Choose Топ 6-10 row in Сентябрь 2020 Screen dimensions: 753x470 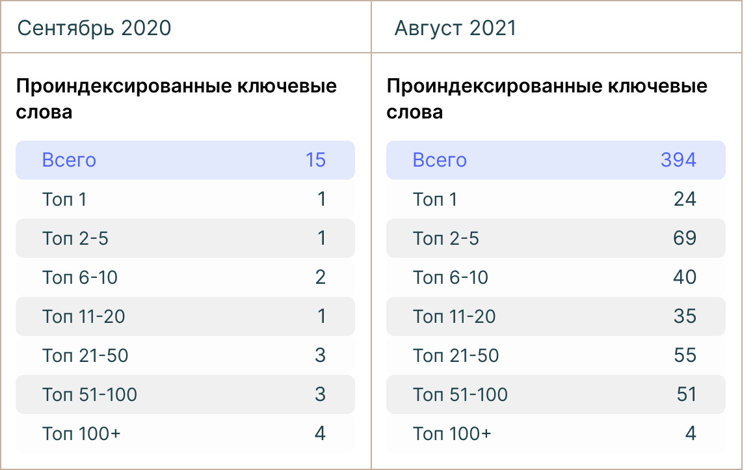point(185,277)
